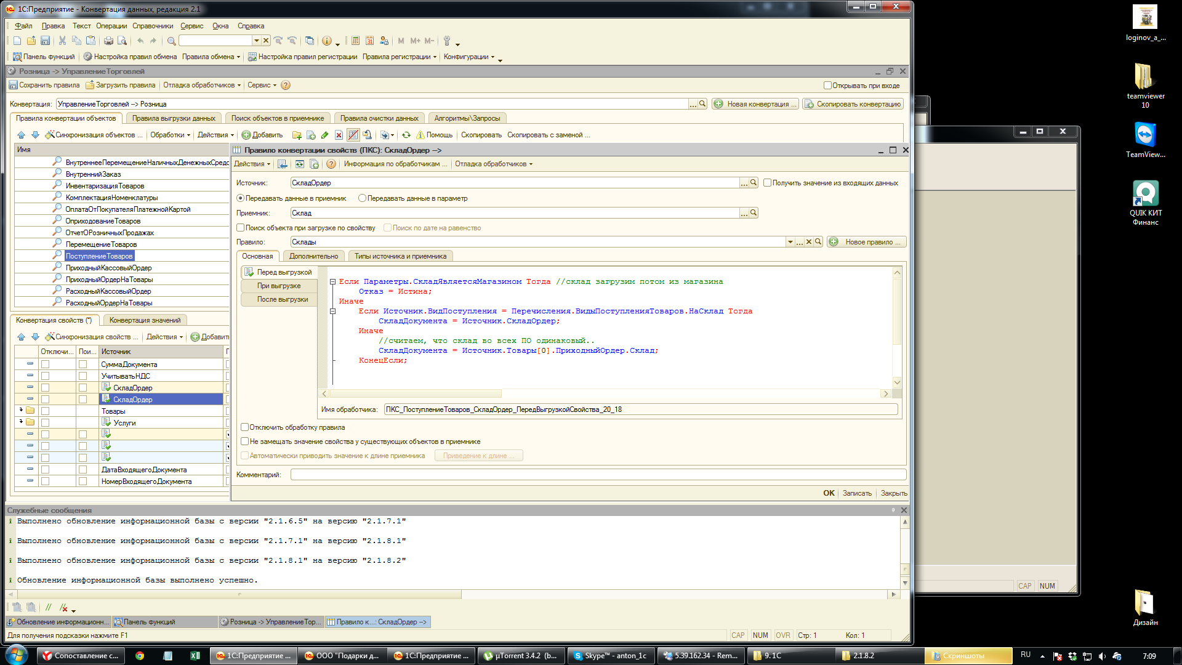Screen dimensions: 1182x665
Task: Select 'Передавать данные в параметр' radio button
Action: (x=362, y=198)
